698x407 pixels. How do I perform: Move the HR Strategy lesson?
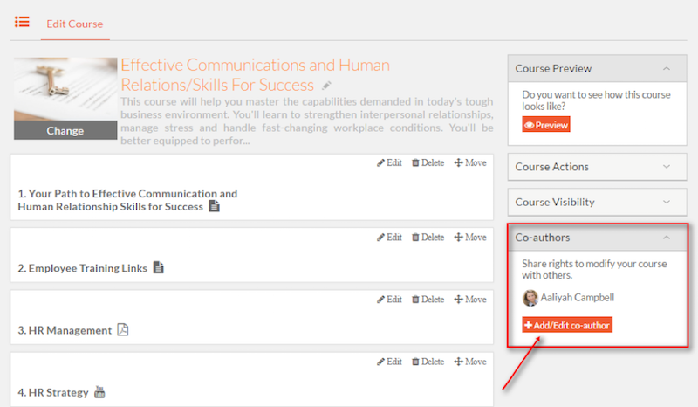[x=470, y=362]
